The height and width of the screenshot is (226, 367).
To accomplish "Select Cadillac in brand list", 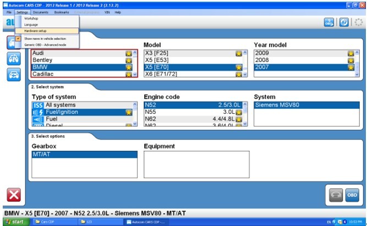I will (x=82, y=74).
